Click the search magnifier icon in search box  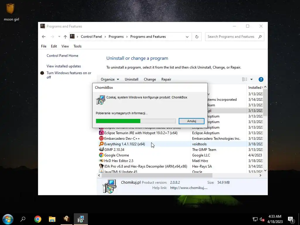tap(260, 37)
